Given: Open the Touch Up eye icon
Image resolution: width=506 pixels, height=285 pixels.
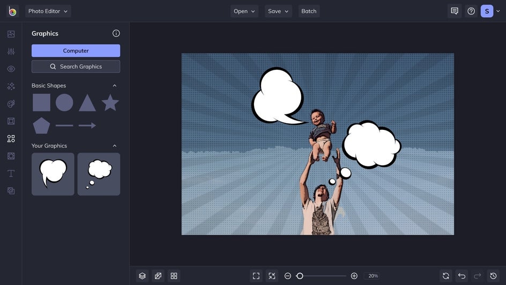Looking at the screenshot, I should pyautogui.click(x=11, y=69).
